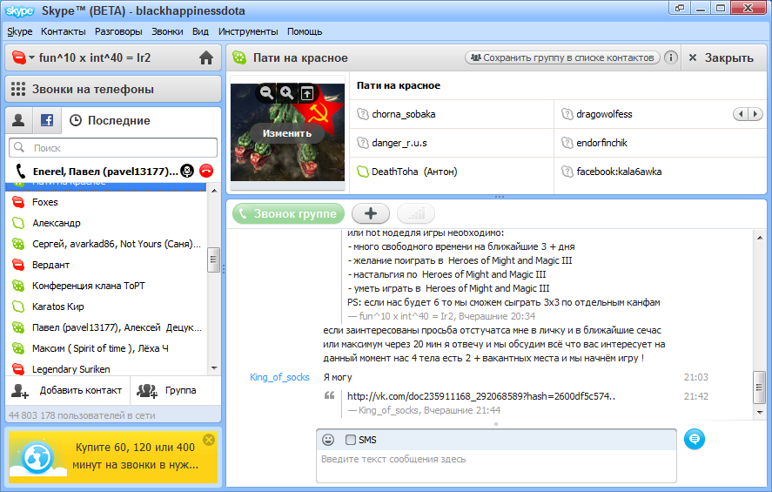Open the status dropdown next to fun^10

pyautogui.click(x=31, y=57)
